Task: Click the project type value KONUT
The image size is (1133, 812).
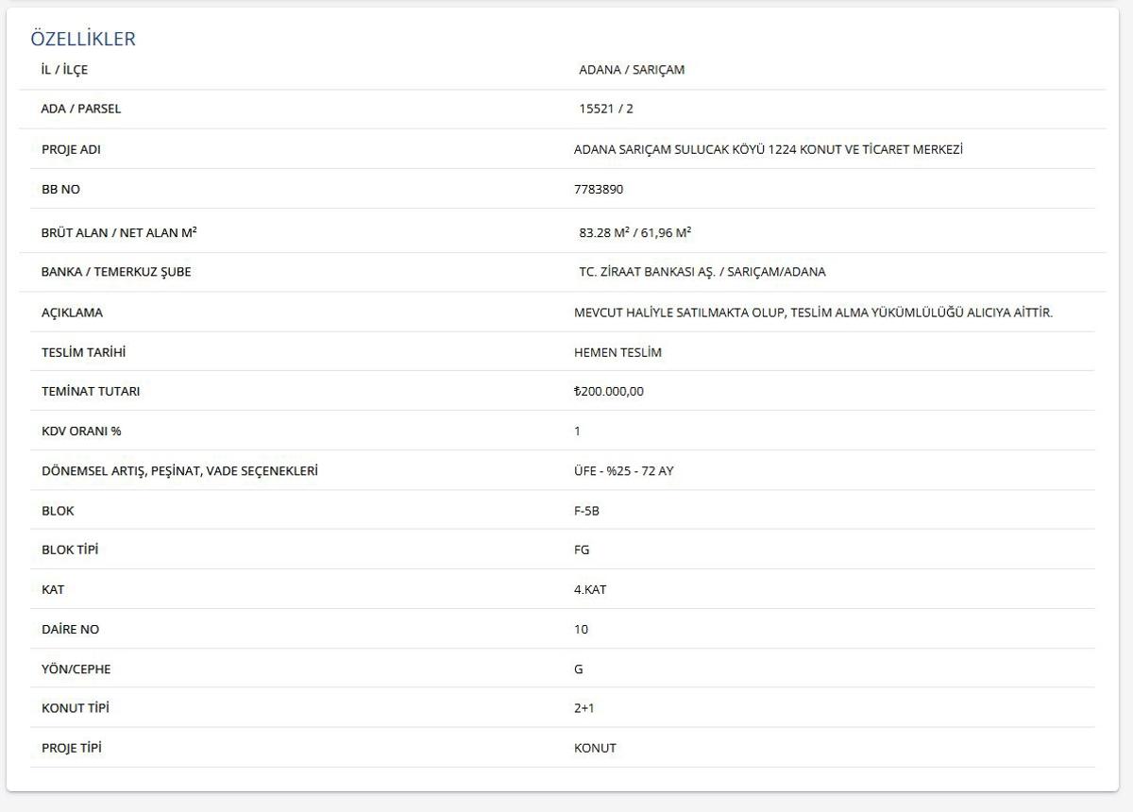Action: click(x=595, y=748)
